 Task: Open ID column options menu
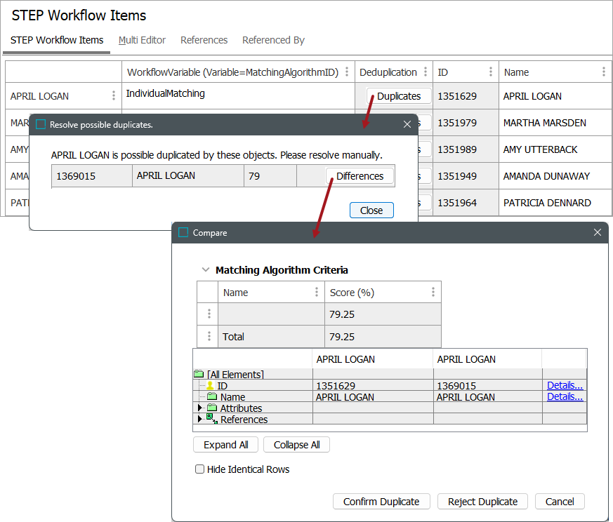[490, 72]
